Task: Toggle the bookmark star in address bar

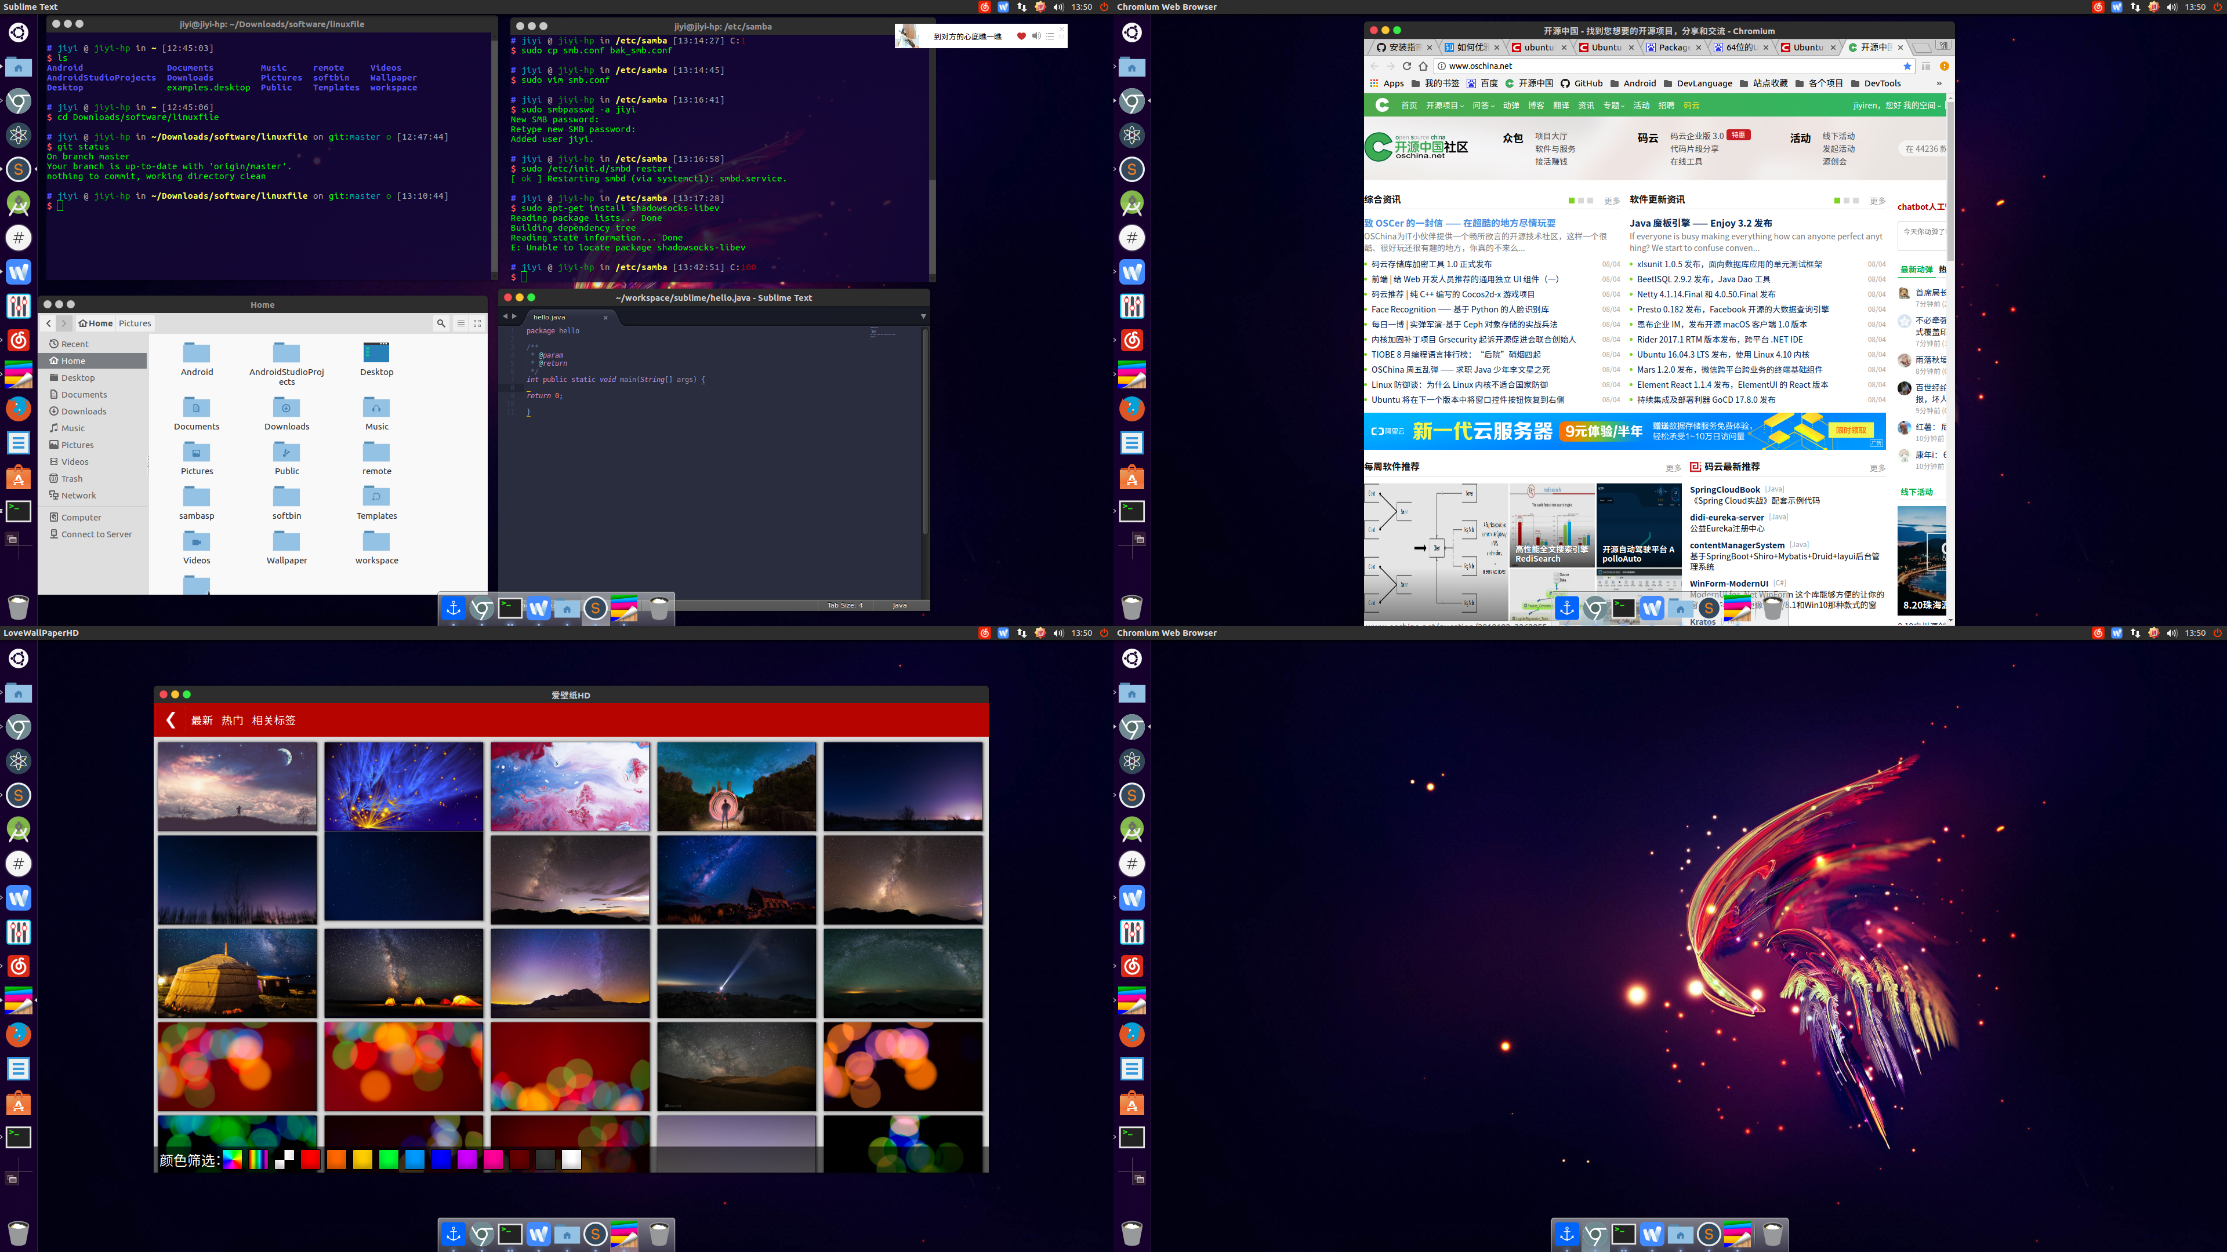Action: (x=1907, y=65)
